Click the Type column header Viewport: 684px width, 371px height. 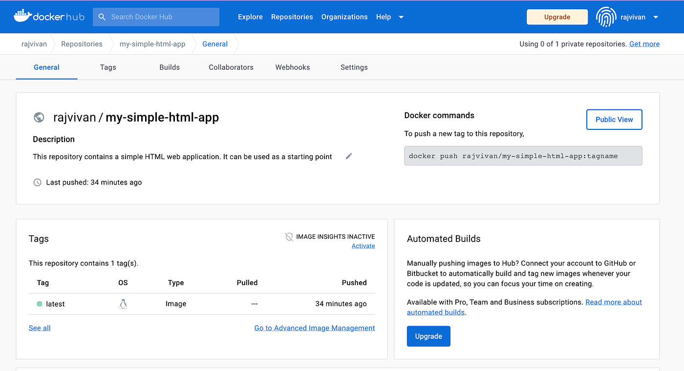pos(176,283)
